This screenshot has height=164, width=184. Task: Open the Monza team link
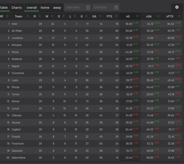tap(16, 87)
